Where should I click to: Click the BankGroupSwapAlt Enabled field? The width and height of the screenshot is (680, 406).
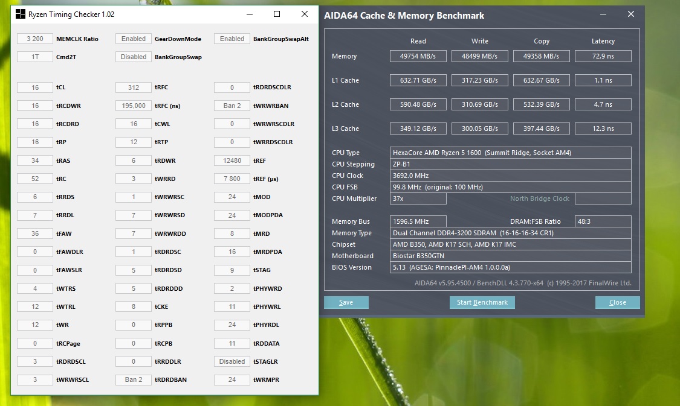[232, 39]
